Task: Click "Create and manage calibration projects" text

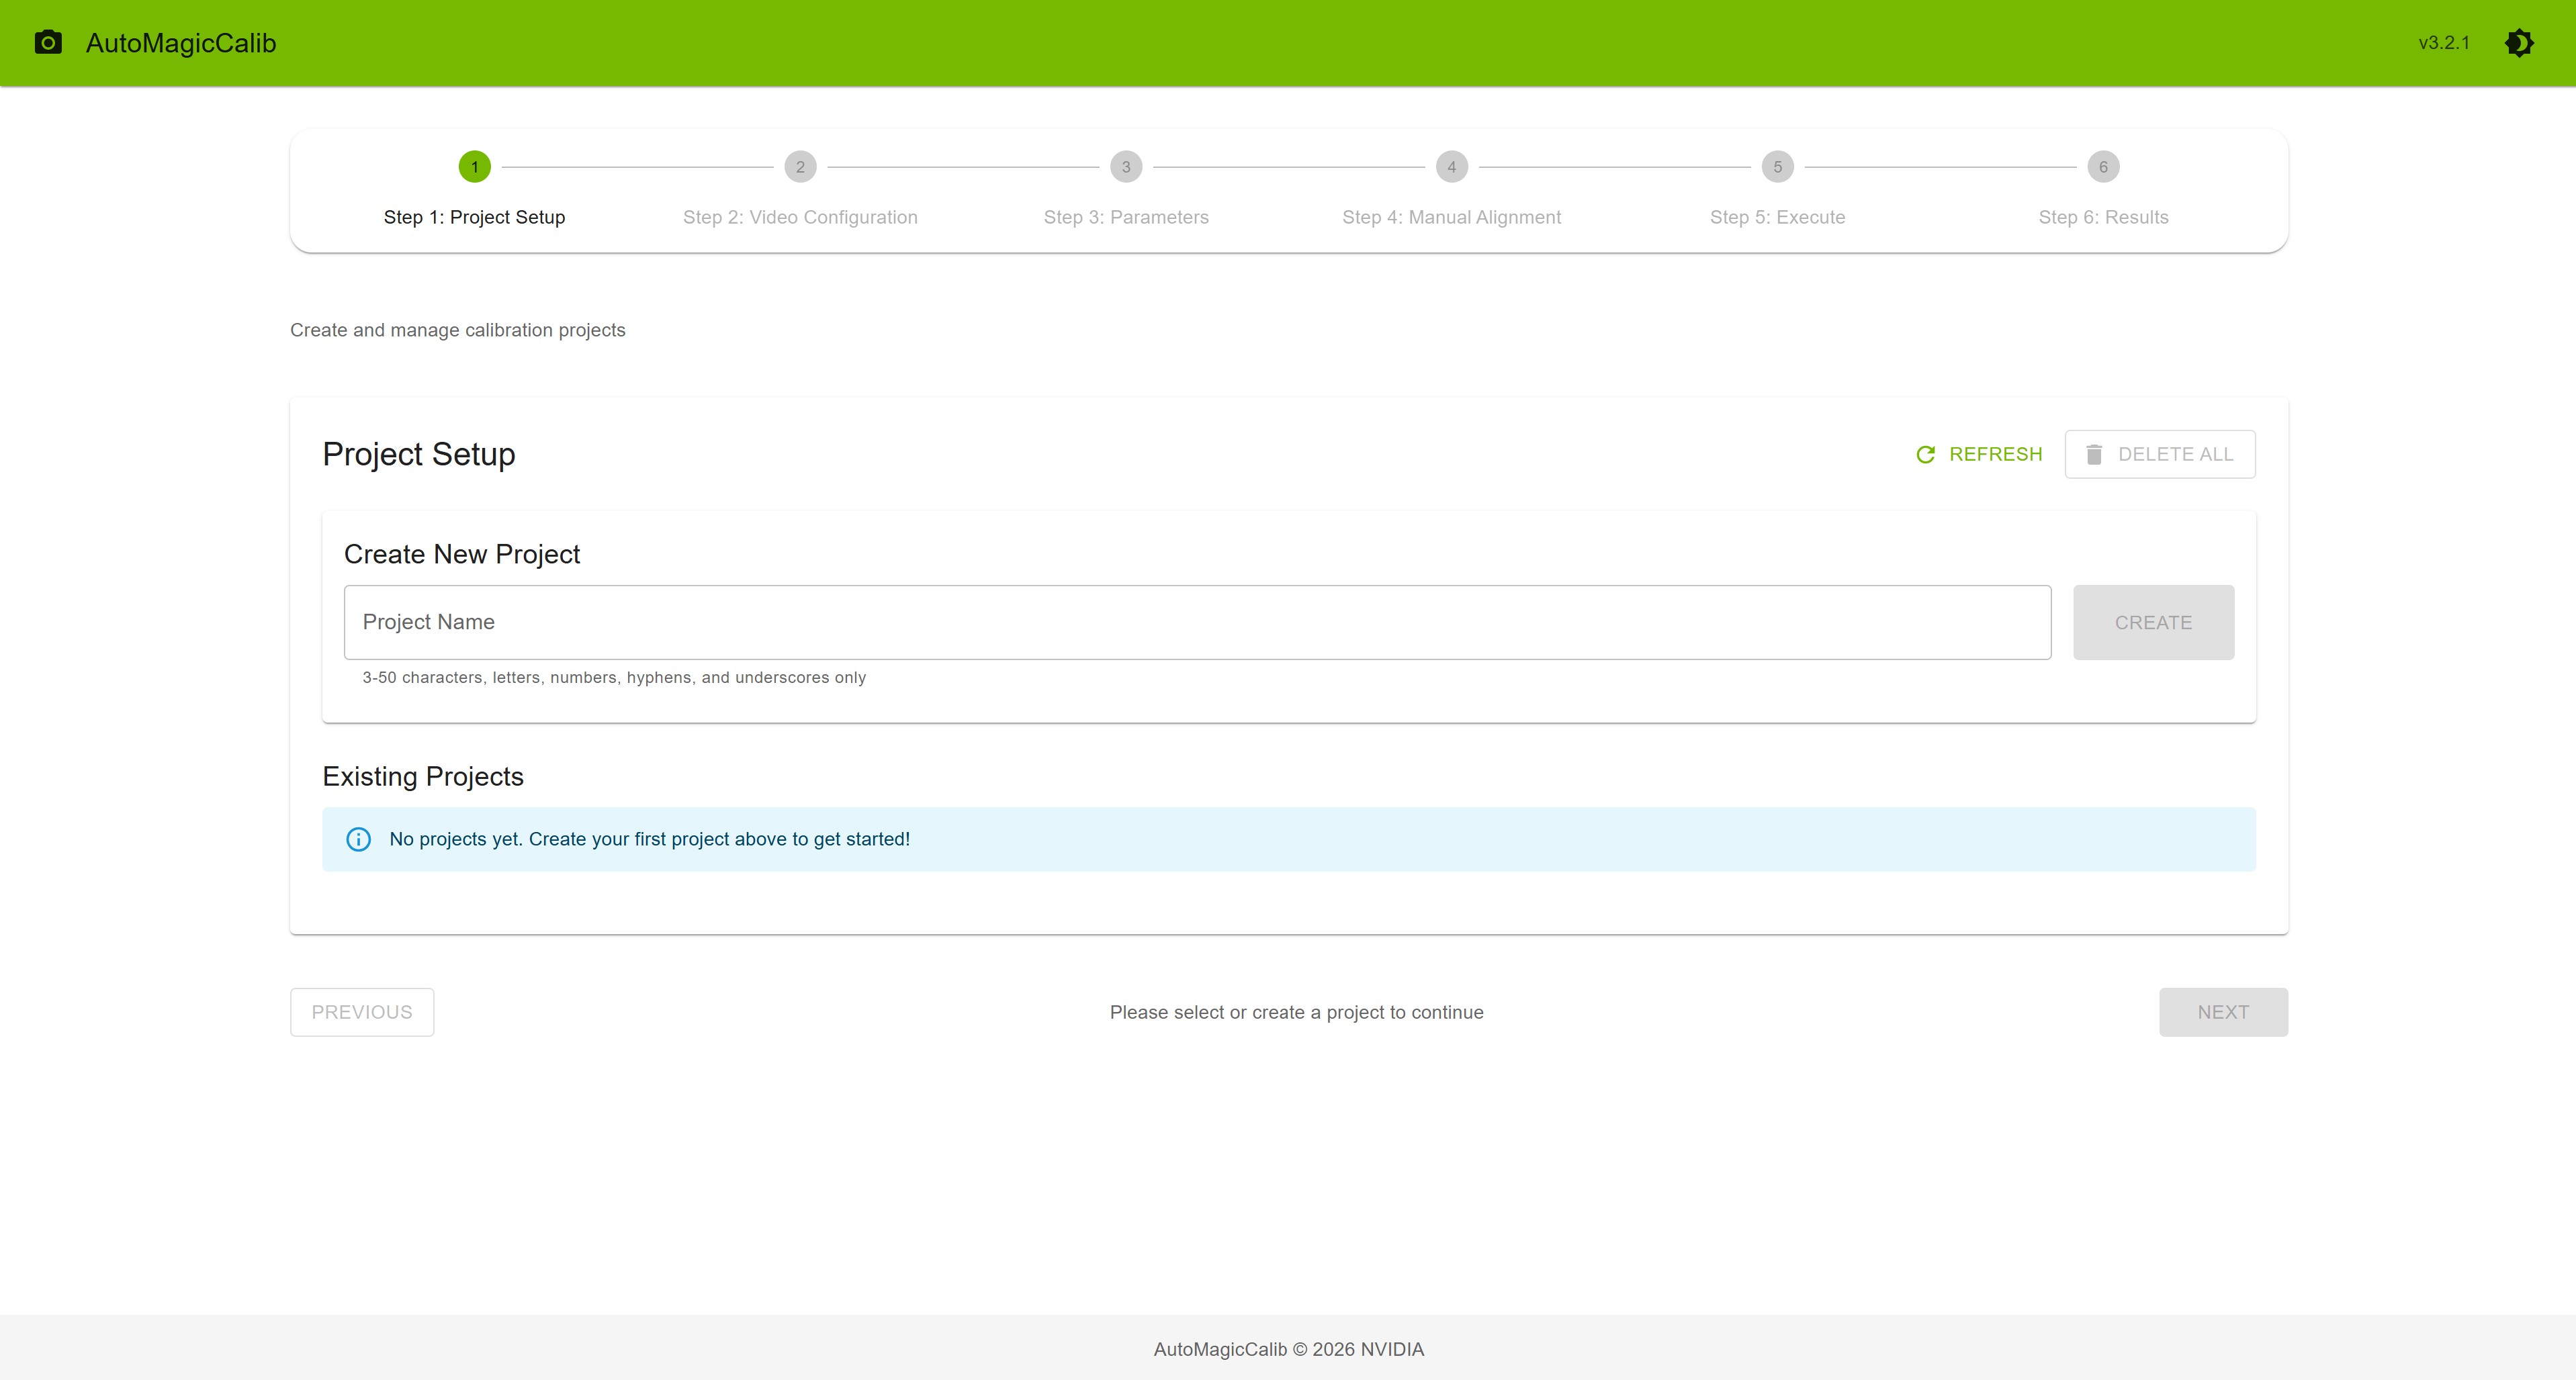Action: click(x=458, y=331)
